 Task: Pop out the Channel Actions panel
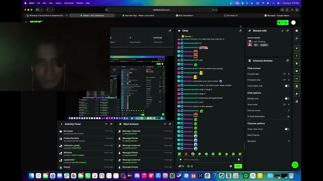[x=287, y=61]
